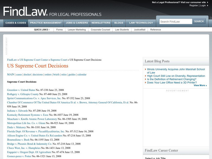212x159 pixels.
Task: Open Florida Dept. Of Revenue v. Piccadillycafeterias
Action: (x=36, y=131)
